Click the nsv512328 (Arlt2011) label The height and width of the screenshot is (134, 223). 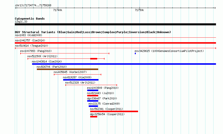coord(80,83)
